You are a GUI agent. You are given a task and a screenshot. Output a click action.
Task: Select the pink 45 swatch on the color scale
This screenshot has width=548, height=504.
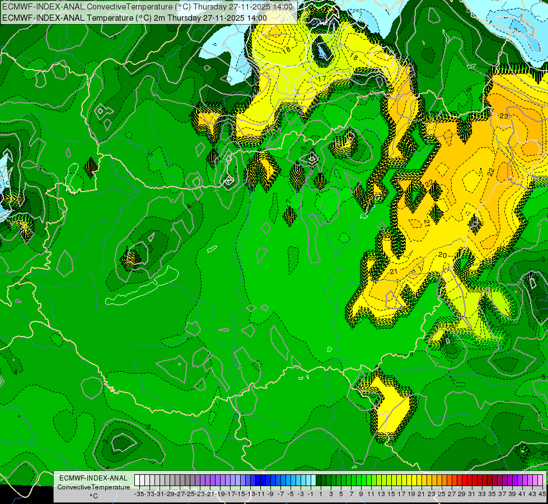[x=540, y=480]
